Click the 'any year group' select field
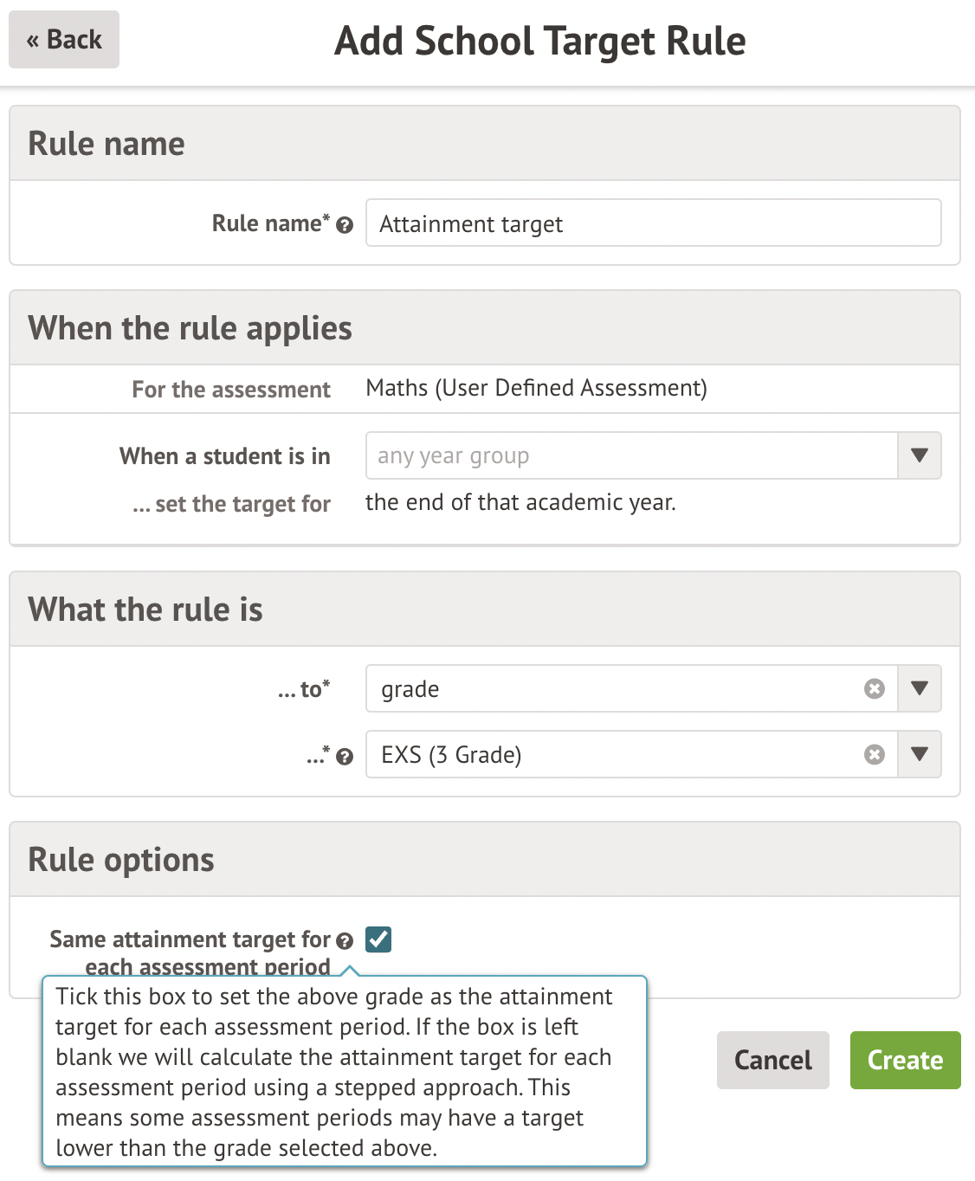 pos(630,455)
